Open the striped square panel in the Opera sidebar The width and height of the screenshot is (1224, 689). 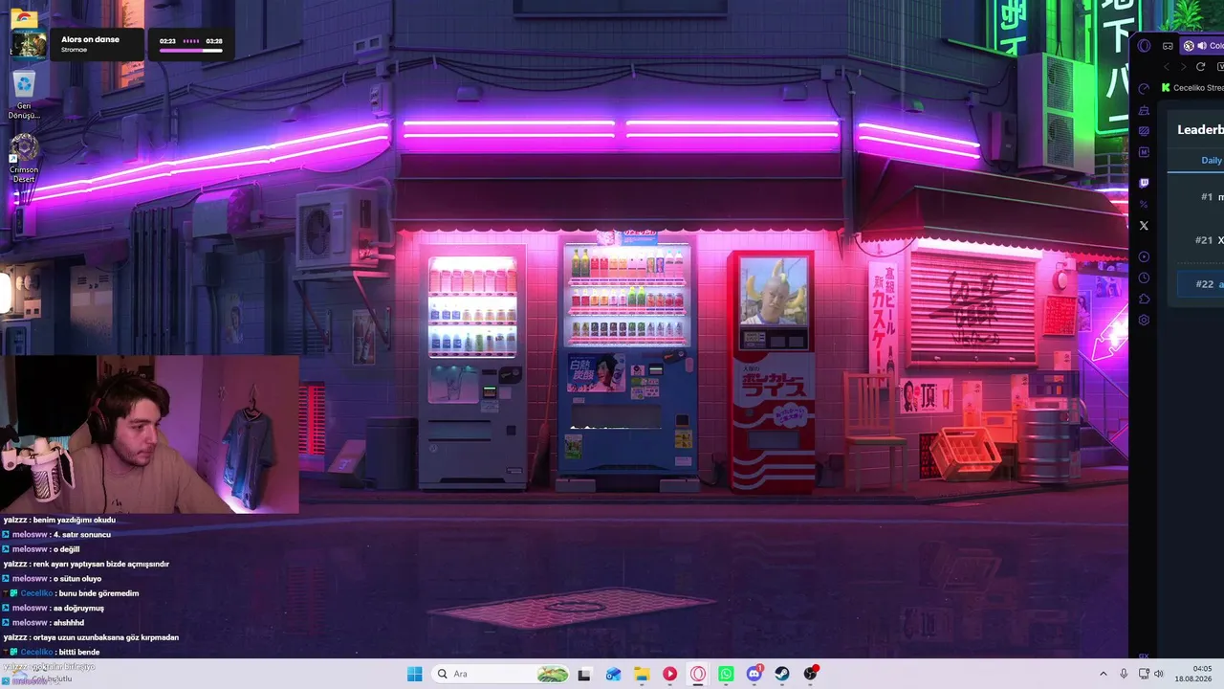1144,131
